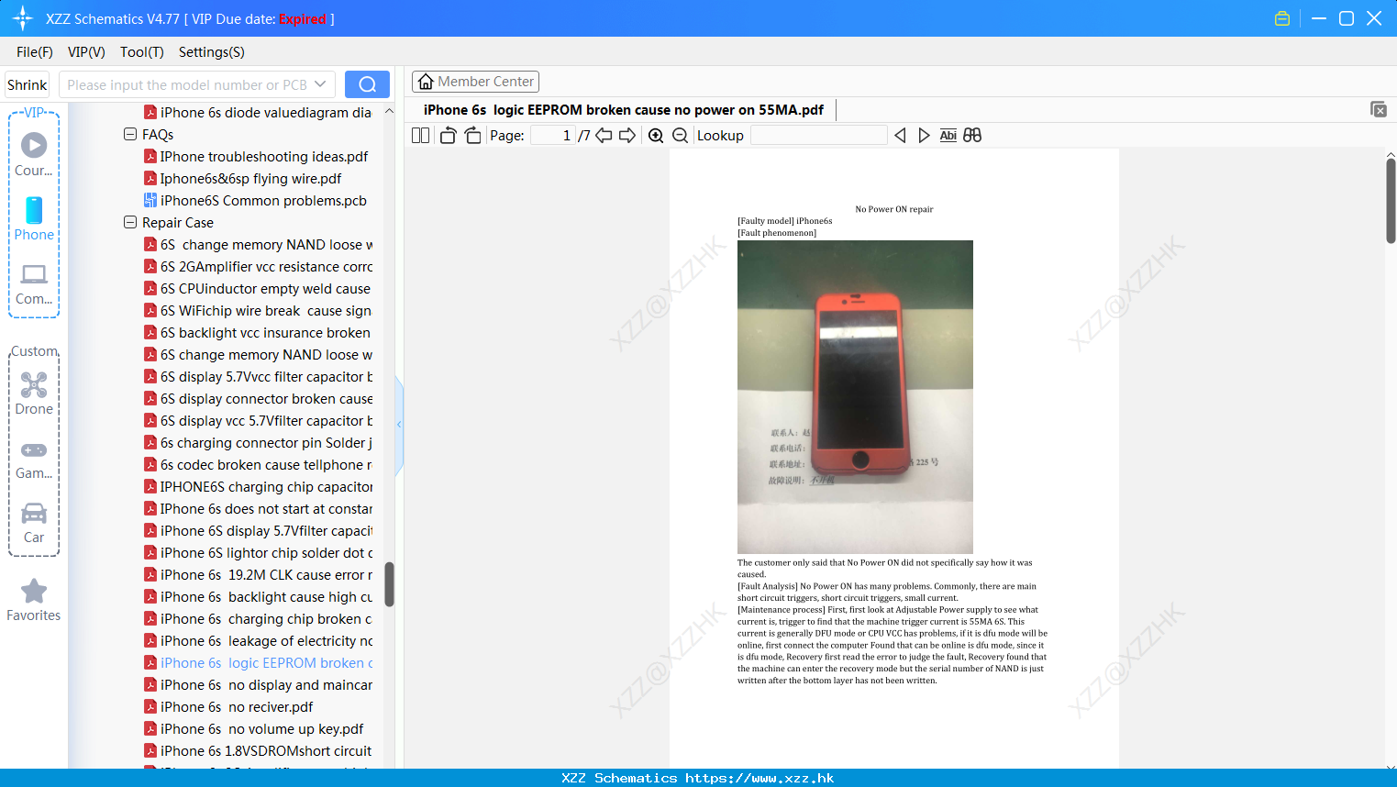Open the Settings(S) menu

[x=212, y=52]
